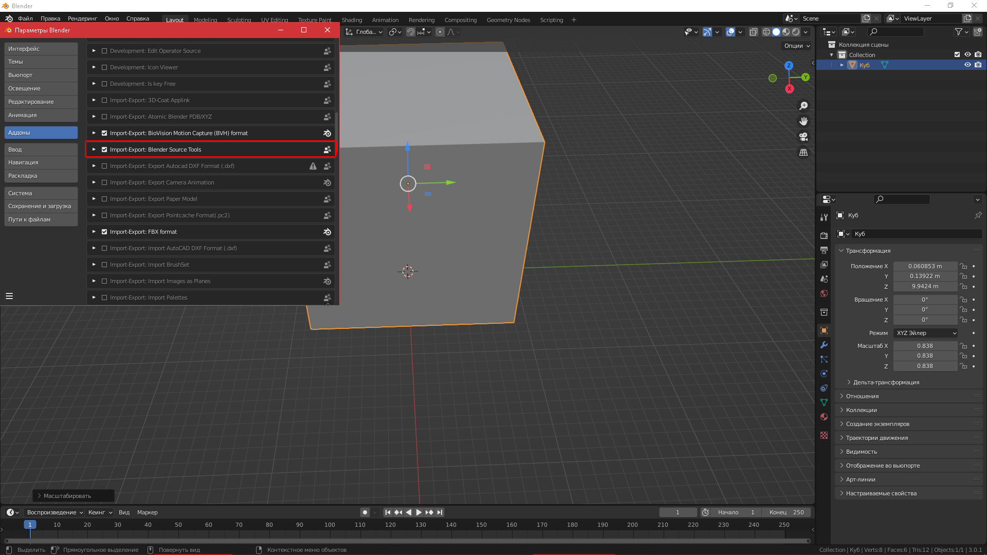
Task: Toggle camera view icon in viewport
Action: pos(803,137)
